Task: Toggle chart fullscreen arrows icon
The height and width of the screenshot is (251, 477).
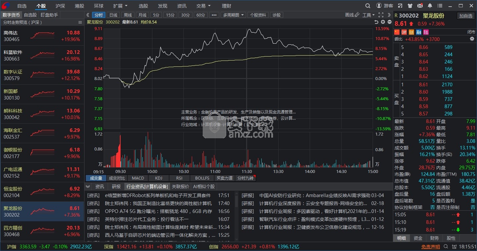Action: click(x=381, y=15)
